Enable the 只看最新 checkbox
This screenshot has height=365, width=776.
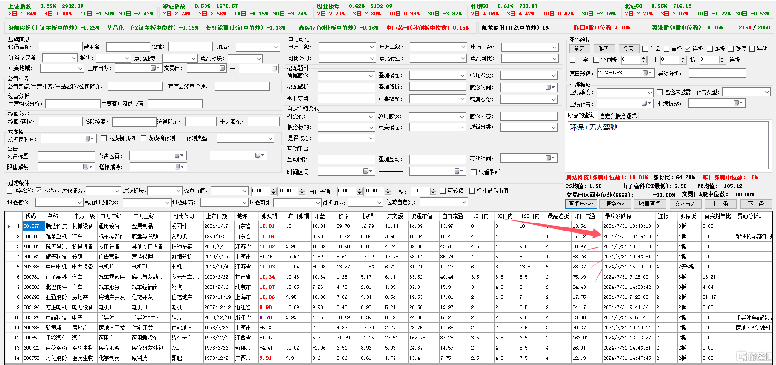click(474, 172)
